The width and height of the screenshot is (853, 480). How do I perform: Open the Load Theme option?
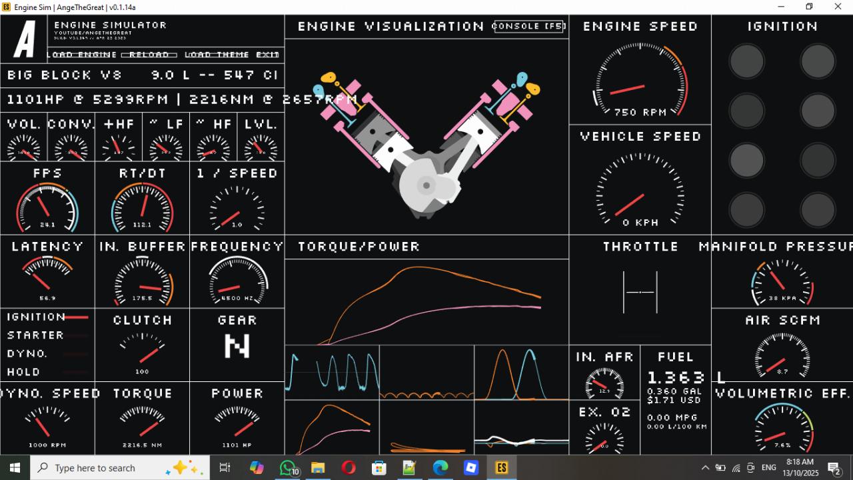pyautogui.click(x=217, y=55)
